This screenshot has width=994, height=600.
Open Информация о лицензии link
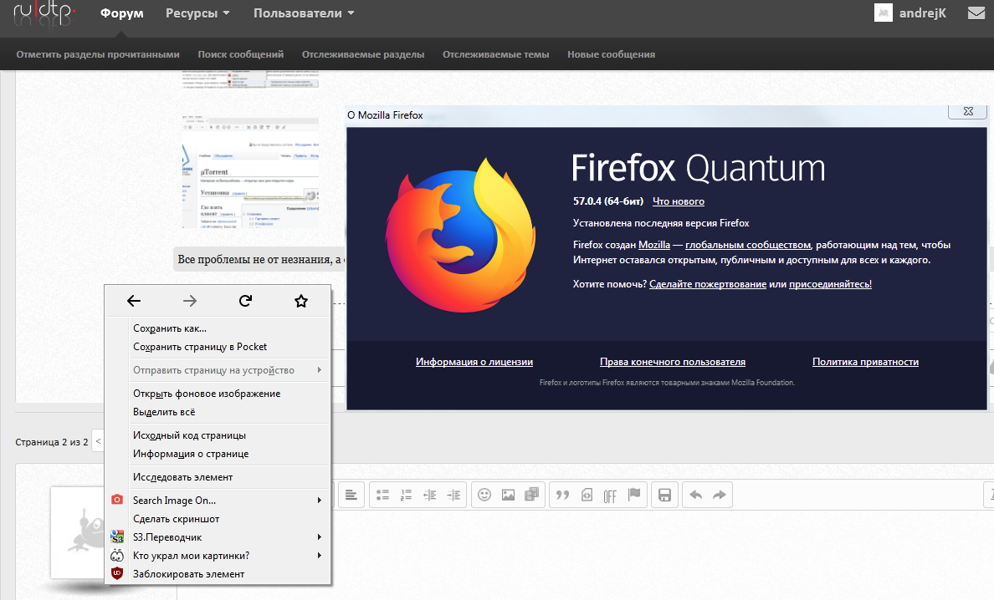(x=474, y=361)
